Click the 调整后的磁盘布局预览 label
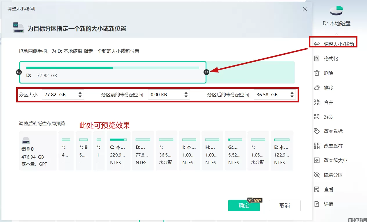Screen dimensions: 367x222 coord(42,123)
